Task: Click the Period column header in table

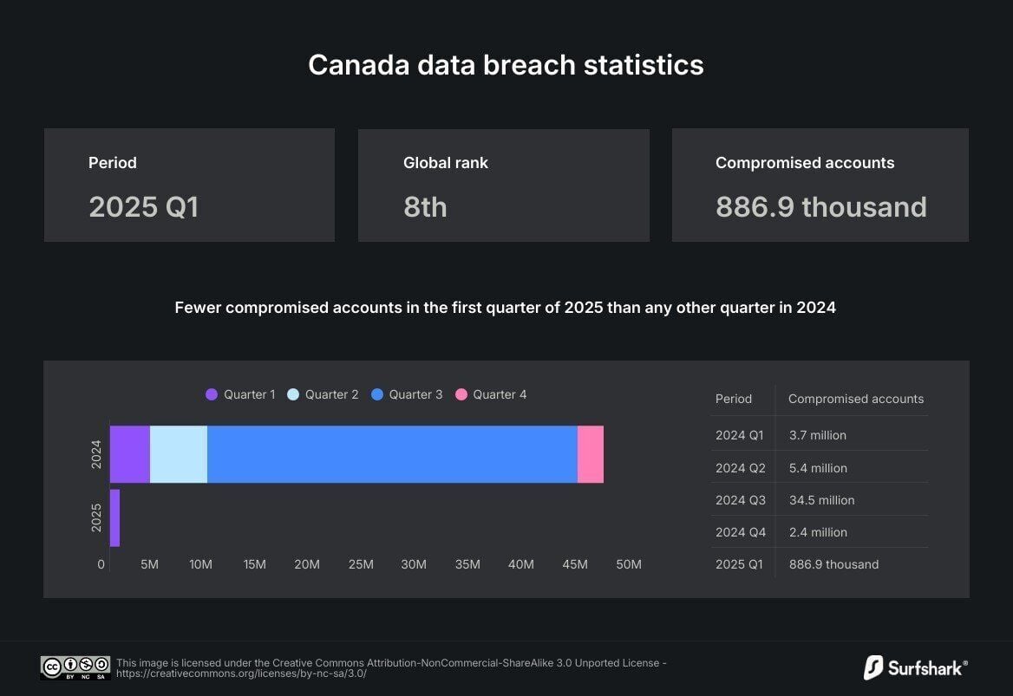Action: [x=734, y=400]
